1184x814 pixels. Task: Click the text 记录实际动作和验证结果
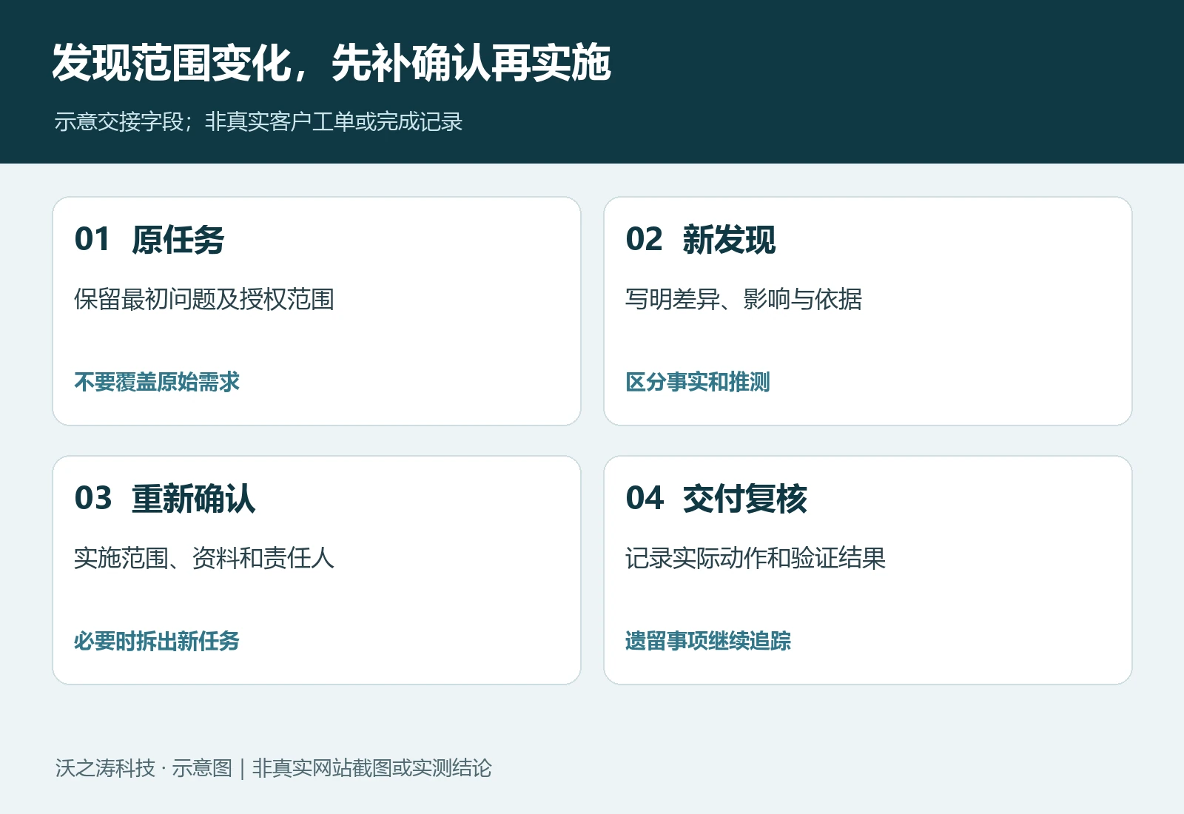click(756, 558)
